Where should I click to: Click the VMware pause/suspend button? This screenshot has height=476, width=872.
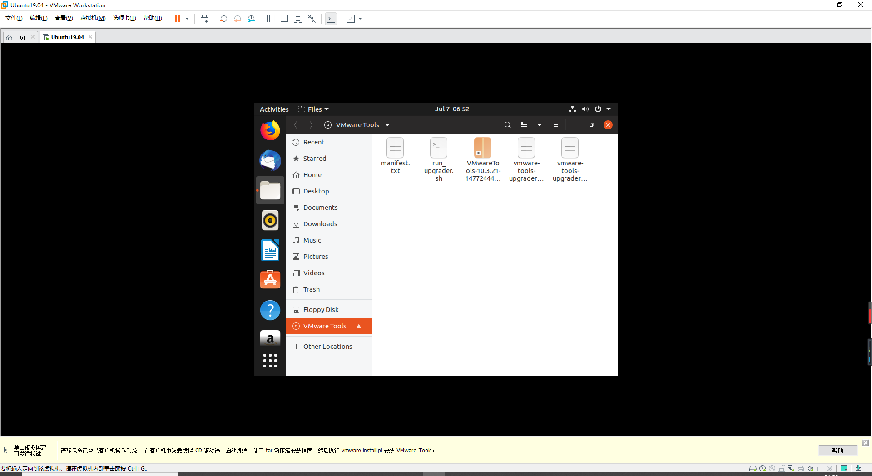(x=178, y=19)
